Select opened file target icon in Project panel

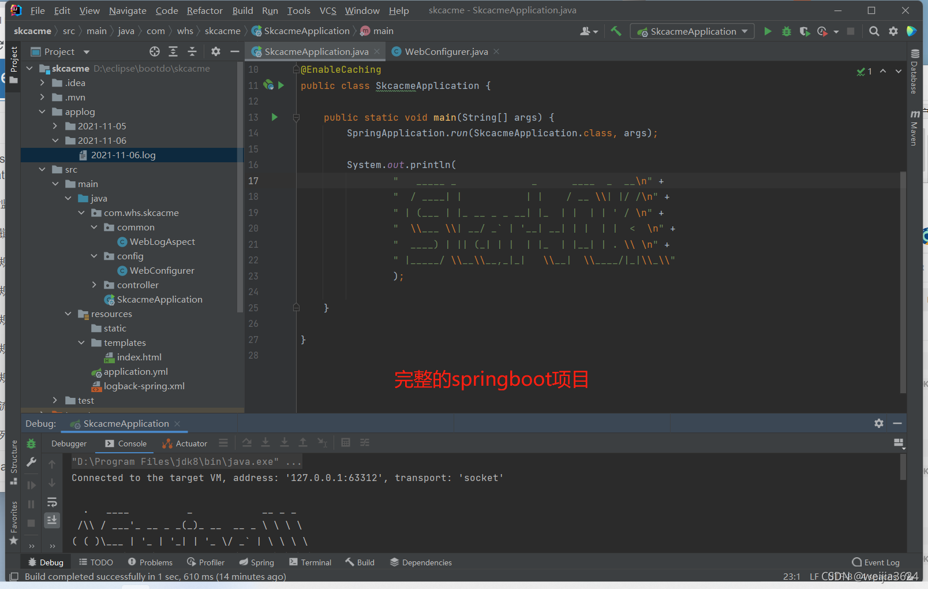[154, 51]
